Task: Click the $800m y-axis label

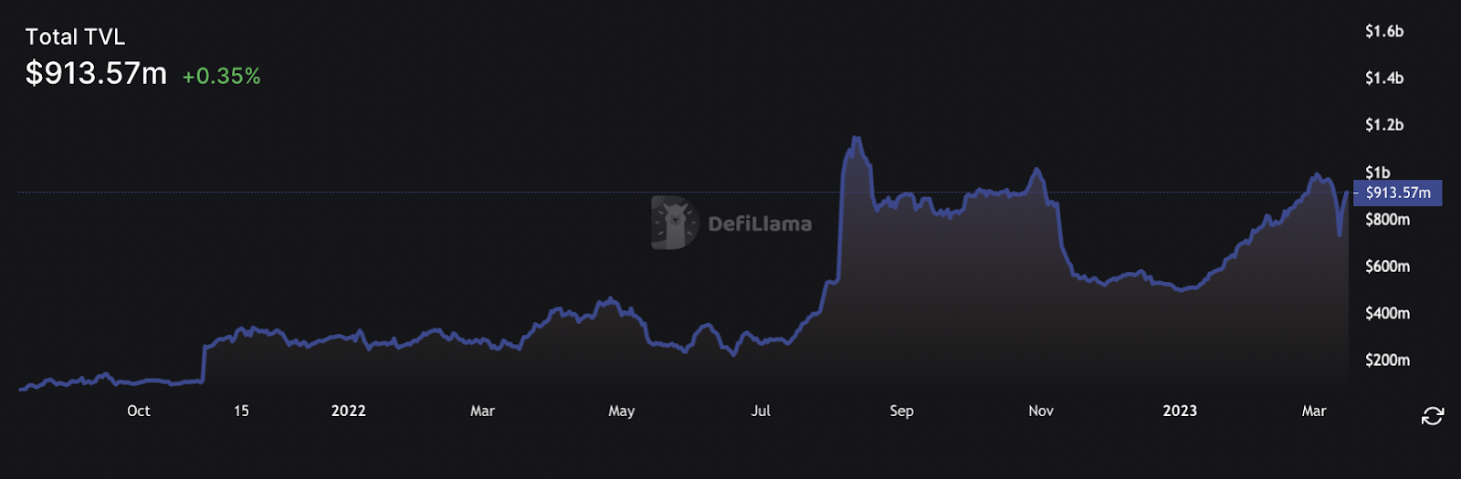Action: [x=1388, y=219]
